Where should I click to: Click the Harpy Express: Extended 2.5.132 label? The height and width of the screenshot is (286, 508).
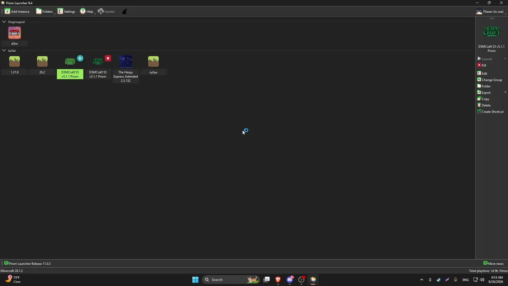point(126,76)
